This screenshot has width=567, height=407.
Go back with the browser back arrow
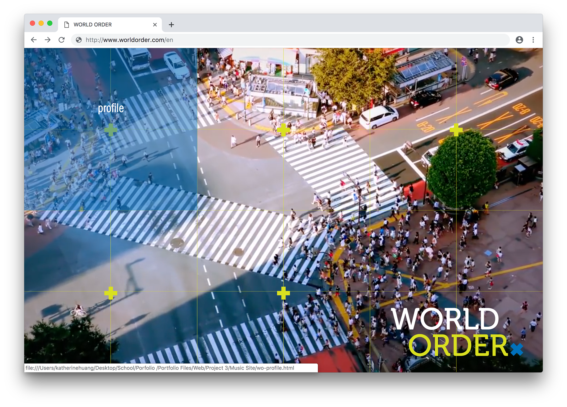click(34, 40)
